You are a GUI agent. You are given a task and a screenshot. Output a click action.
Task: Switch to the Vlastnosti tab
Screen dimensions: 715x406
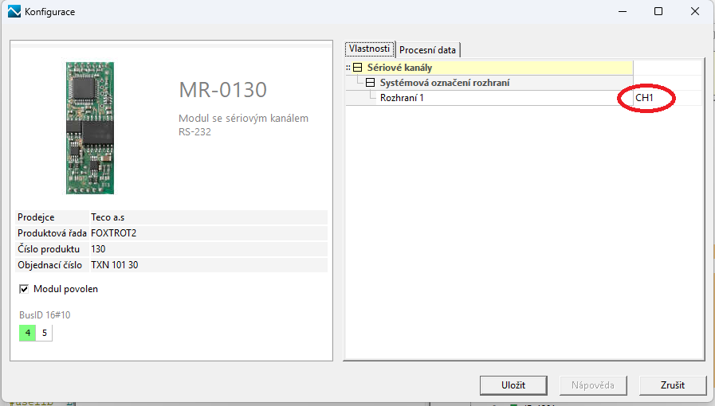click(369, 49)
